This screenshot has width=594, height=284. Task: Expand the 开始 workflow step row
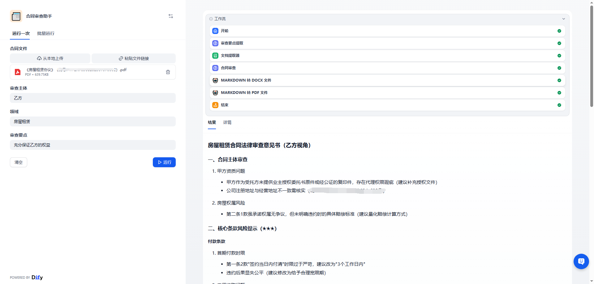[387, 31]
